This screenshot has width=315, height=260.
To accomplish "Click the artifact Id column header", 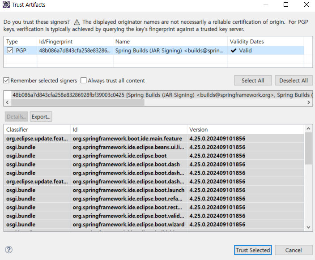I will [129, 130].
